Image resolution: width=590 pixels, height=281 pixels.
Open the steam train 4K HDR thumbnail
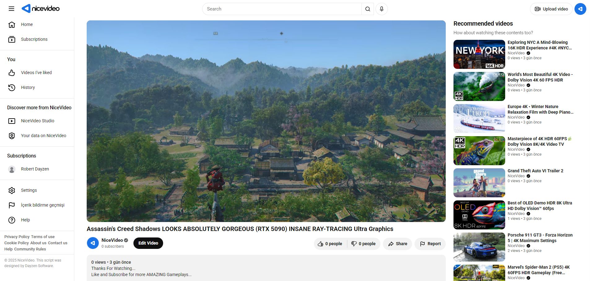click(479, 86)
